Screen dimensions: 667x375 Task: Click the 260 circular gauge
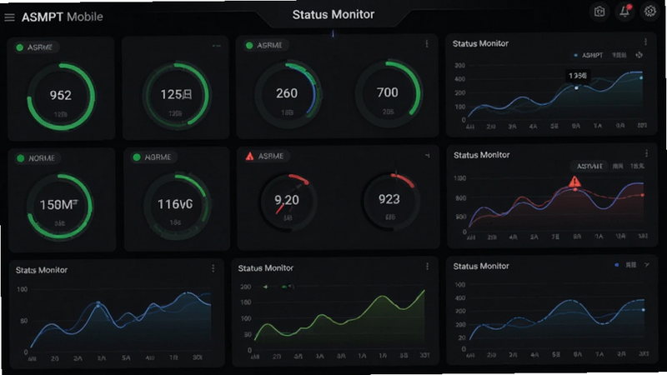click(x=288, y=94)
